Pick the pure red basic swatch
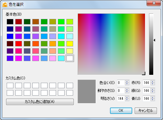This screenshot has width=163, height=120. point(19,44)
